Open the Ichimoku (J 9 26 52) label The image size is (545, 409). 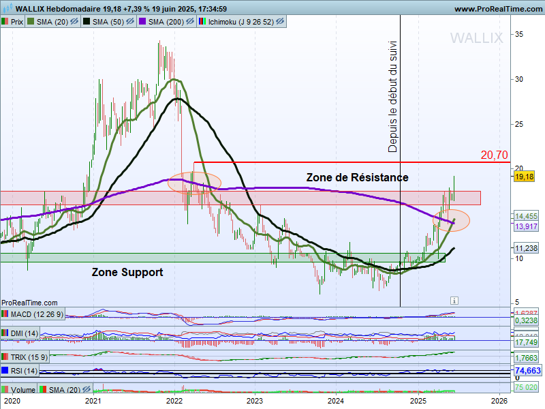coord(241,22)
